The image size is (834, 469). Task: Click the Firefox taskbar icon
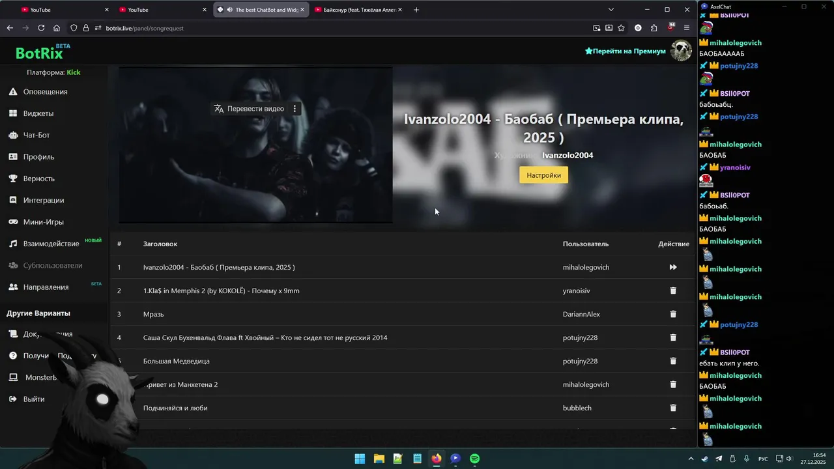[x=436, y=459]
